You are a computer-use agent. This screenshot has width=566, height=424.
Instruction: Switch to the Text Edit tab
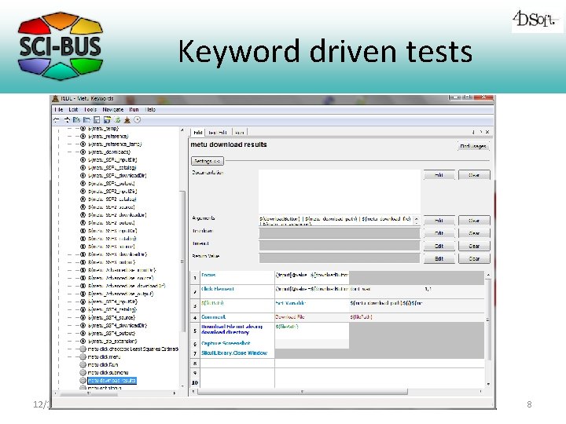click(218, 133)
